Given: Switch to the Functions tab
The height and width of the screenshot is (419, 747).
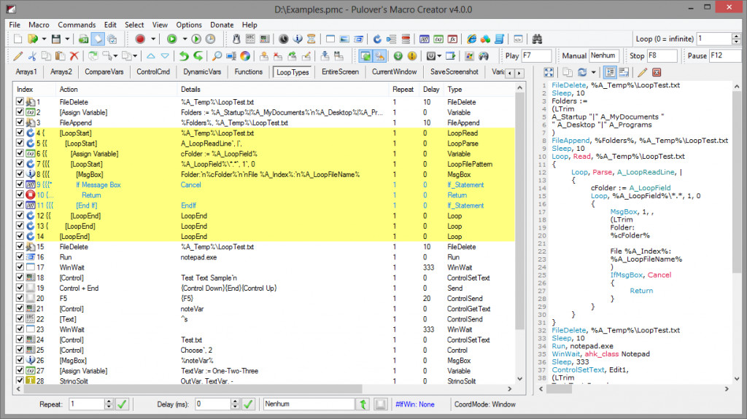Looking at the screenshot, I should coord(248,72).
